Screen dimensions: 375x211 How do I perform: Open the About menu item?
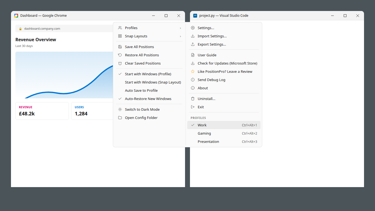click(203, 88)
